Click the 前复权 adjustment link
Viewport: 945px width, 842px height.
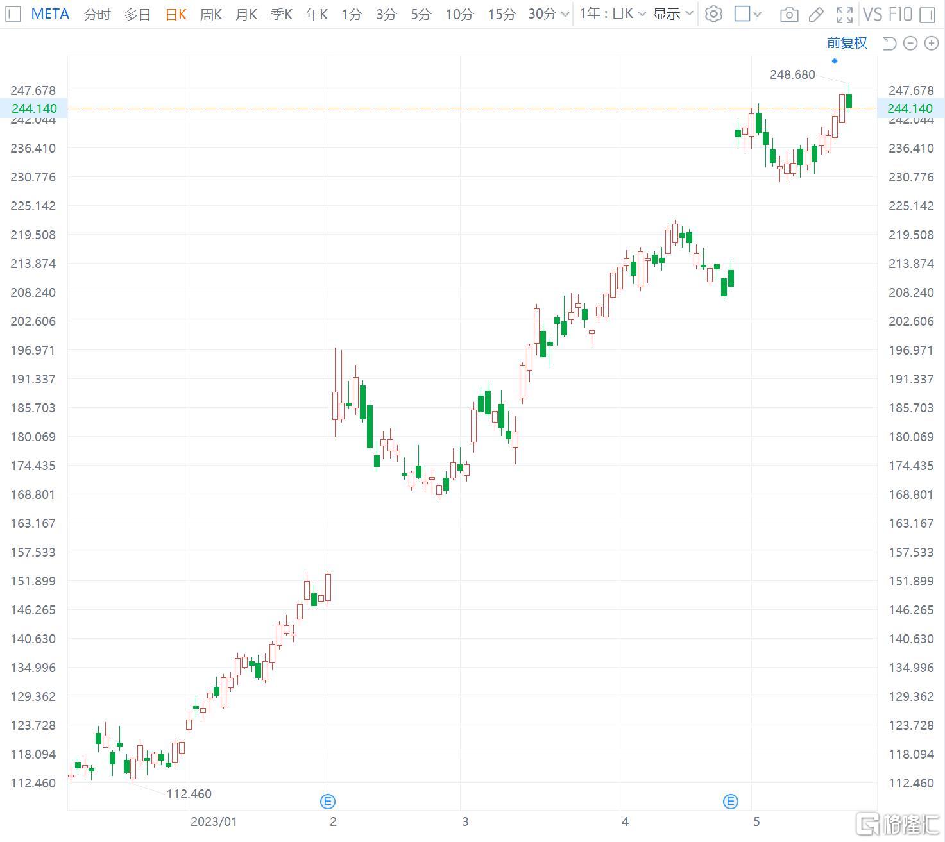847,43
